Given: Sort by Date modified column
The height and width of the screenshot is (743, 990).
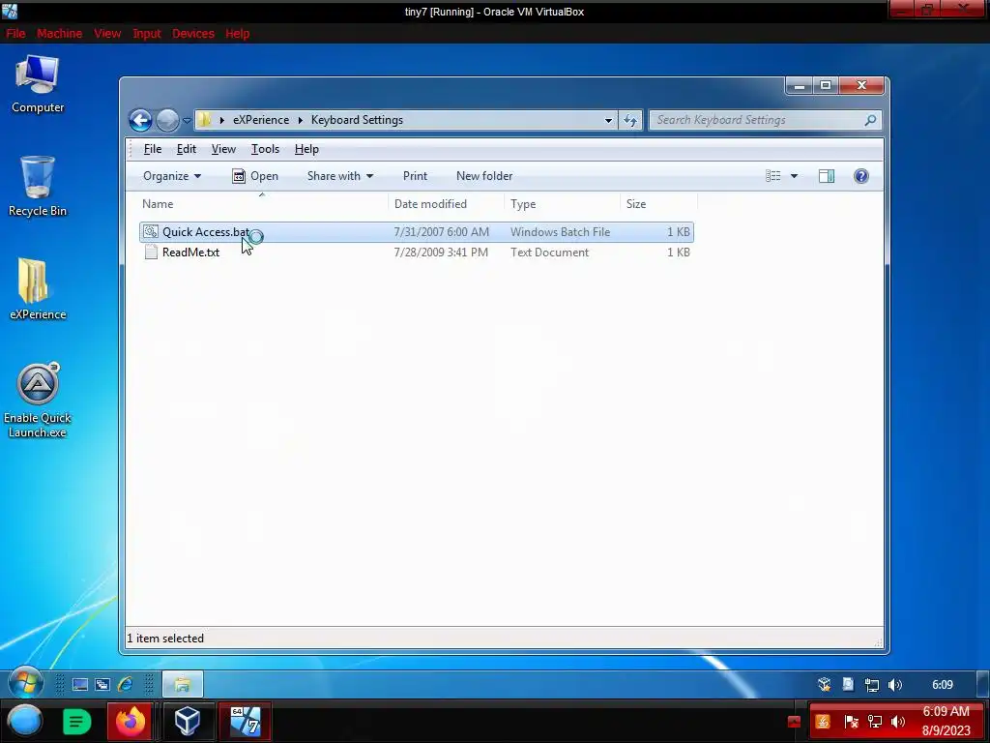Looking at the screenshot, I should click(447, 204).
